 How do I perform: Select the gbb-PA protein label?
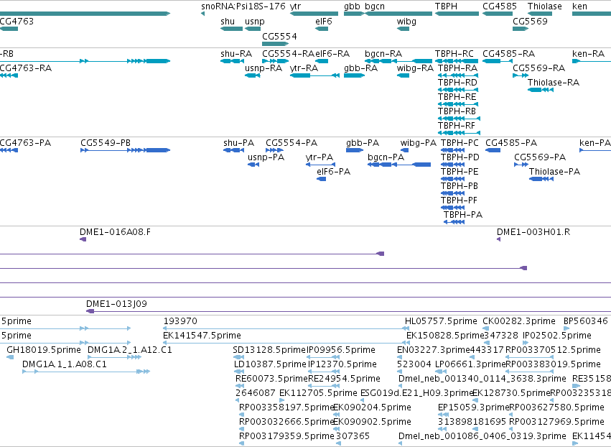pyautogui.click(x=363, y=143)
